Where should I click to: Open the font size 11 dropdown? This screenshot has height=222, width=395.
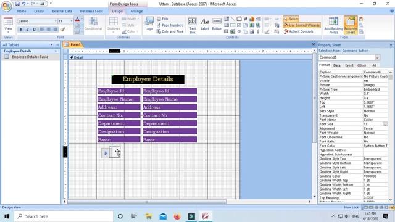(x=72, y=21)
